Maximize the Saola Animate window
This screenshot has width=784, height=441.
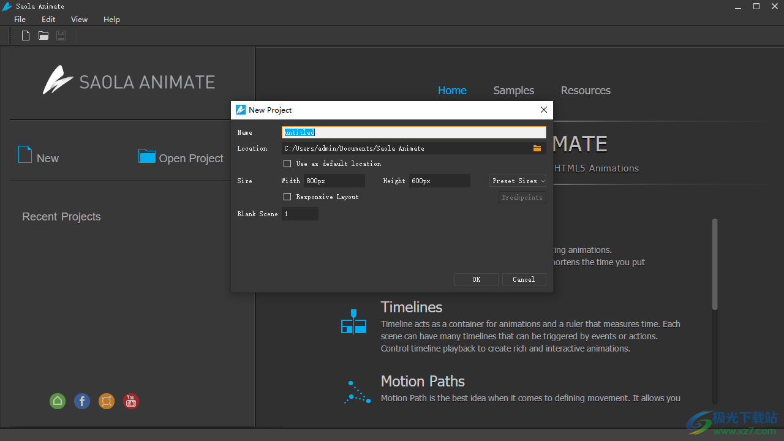pyautogui.click(x=756, y=6)
